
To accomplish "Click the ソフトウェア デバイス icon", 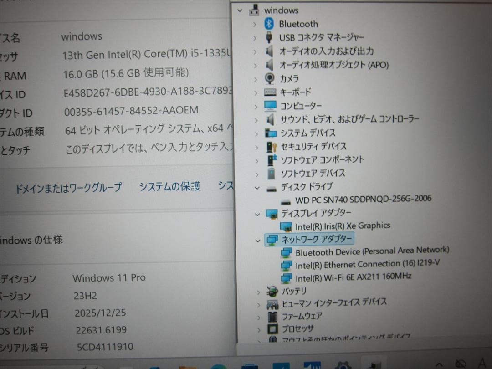I will (272, 173).
